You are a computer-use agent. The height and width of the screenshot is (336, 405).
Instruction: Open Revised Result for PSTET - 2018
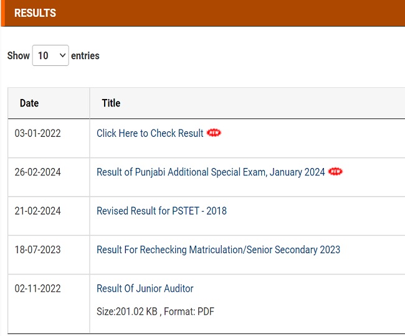tap(161, 211)
